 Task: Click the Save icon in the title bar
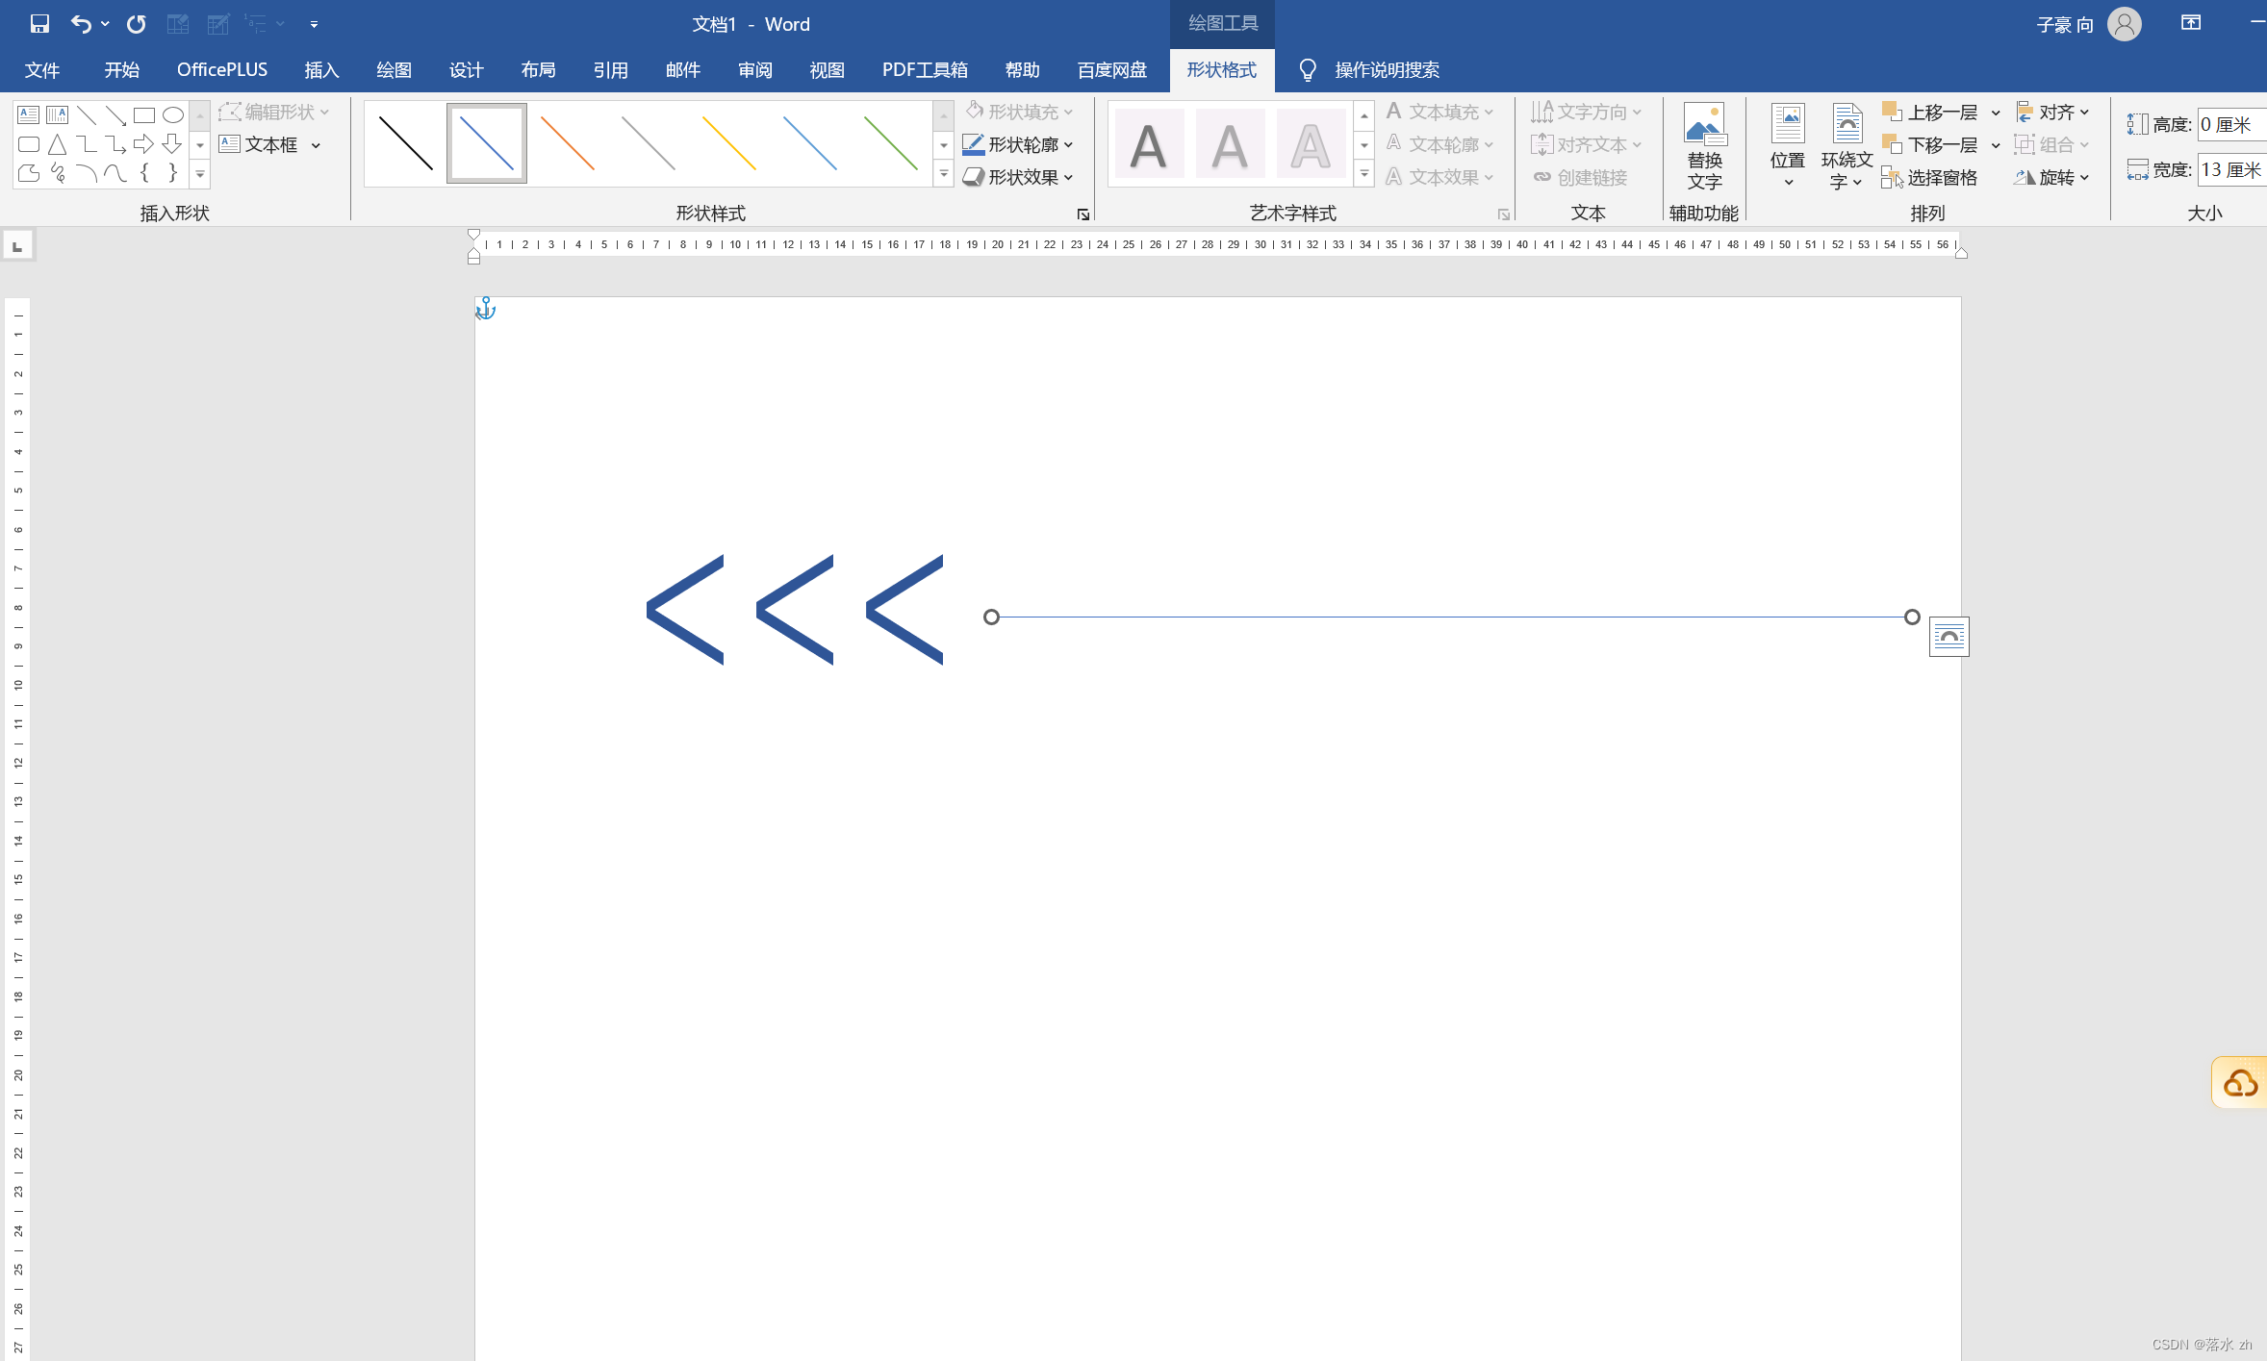pos(39,24)
